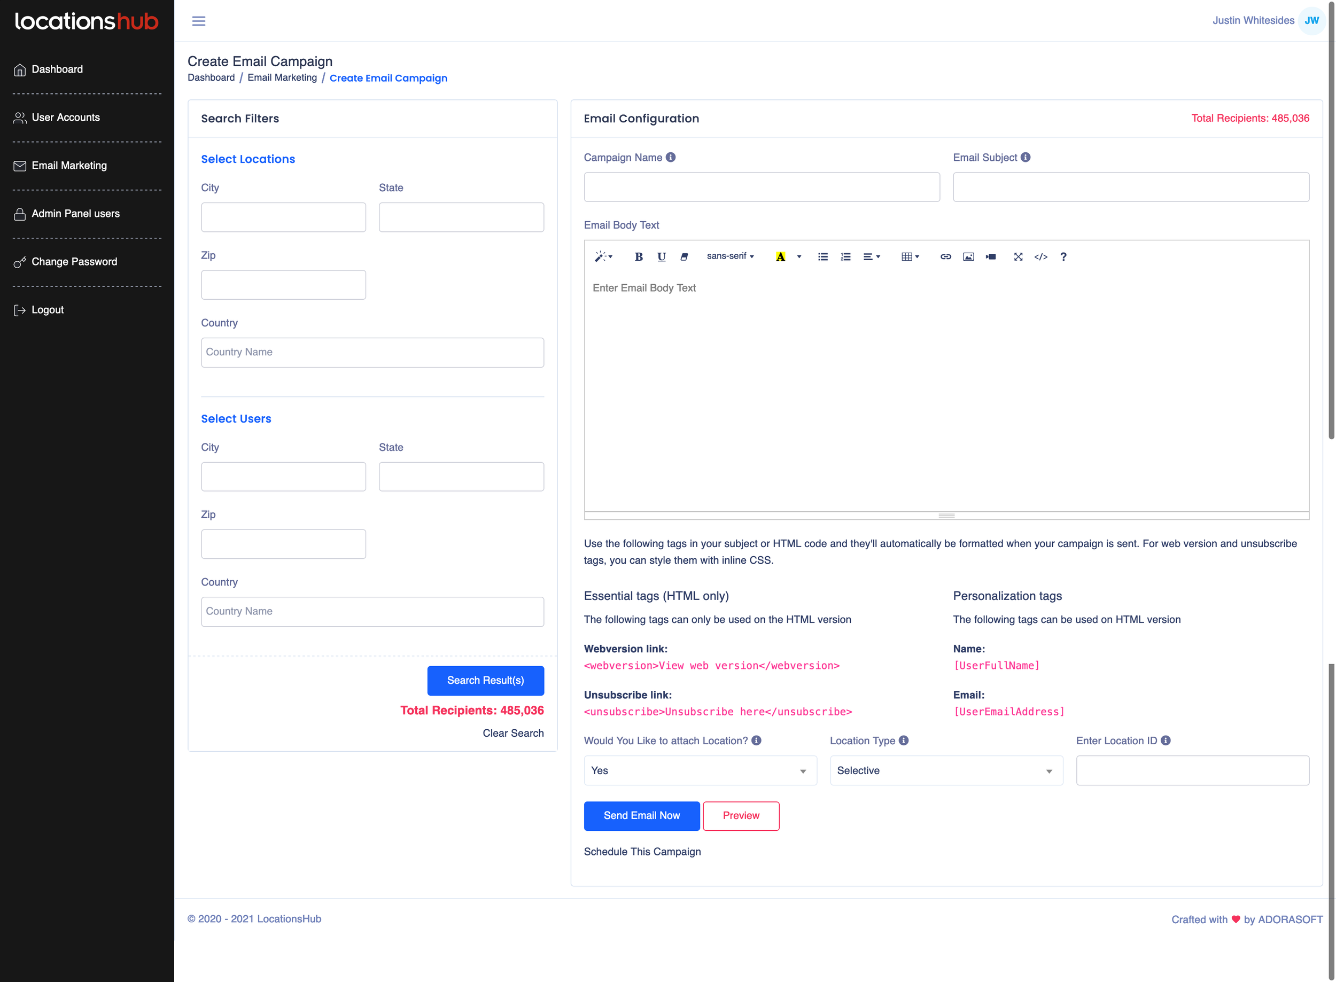The height and width of the screenshot is (982, 1336).
Task: Focus the Select Users State field
Action: click(461, 477)
